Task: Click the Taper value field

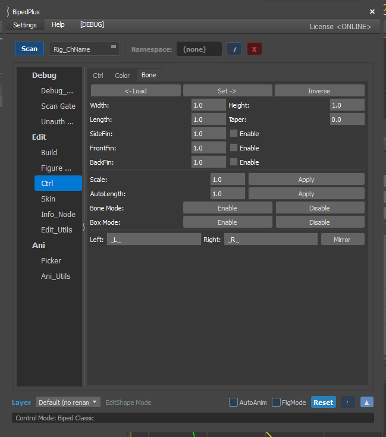Action: click(x=347, y=120)
